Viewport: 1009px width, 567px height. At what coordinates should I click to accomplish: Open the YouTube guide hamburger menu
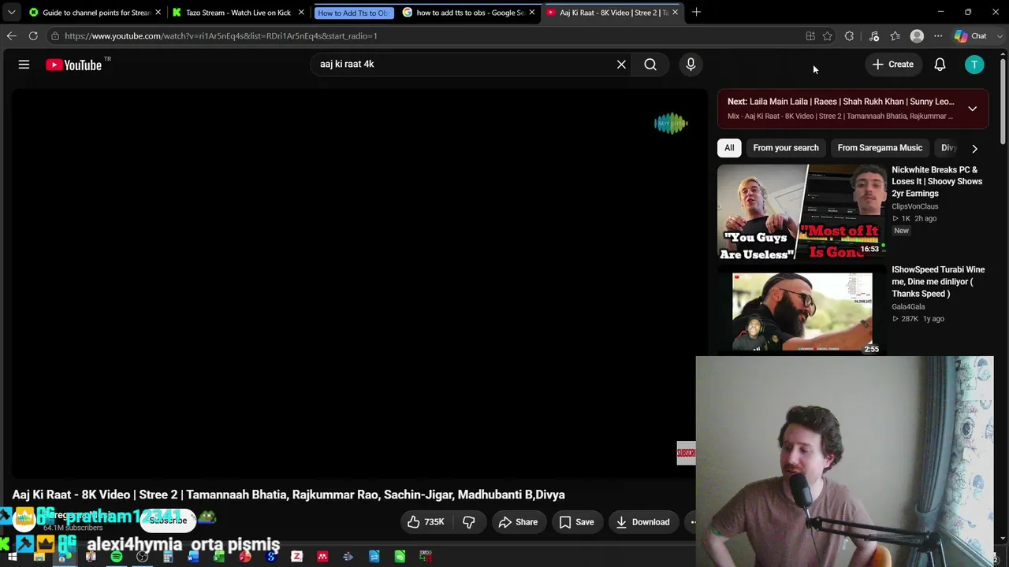(24, 65)
